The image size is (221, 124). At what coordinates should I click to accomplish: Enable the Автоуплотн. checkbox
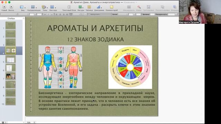point(89,14)
